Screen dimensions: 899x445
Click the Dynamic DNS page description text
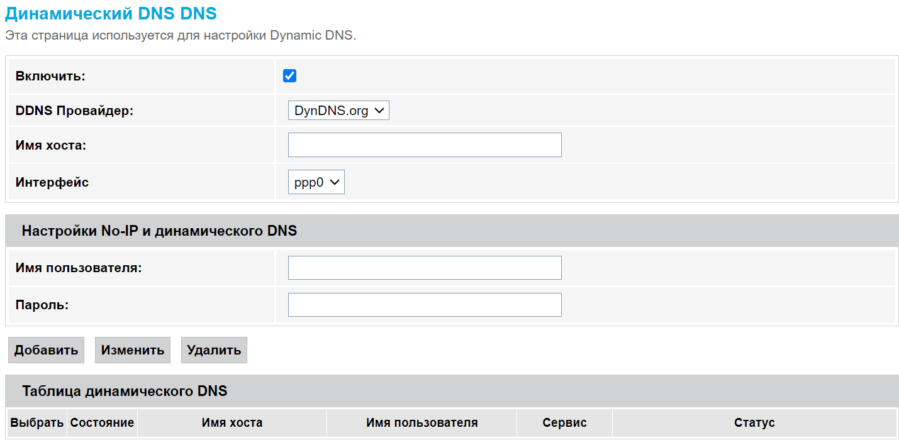click(181, 35)
